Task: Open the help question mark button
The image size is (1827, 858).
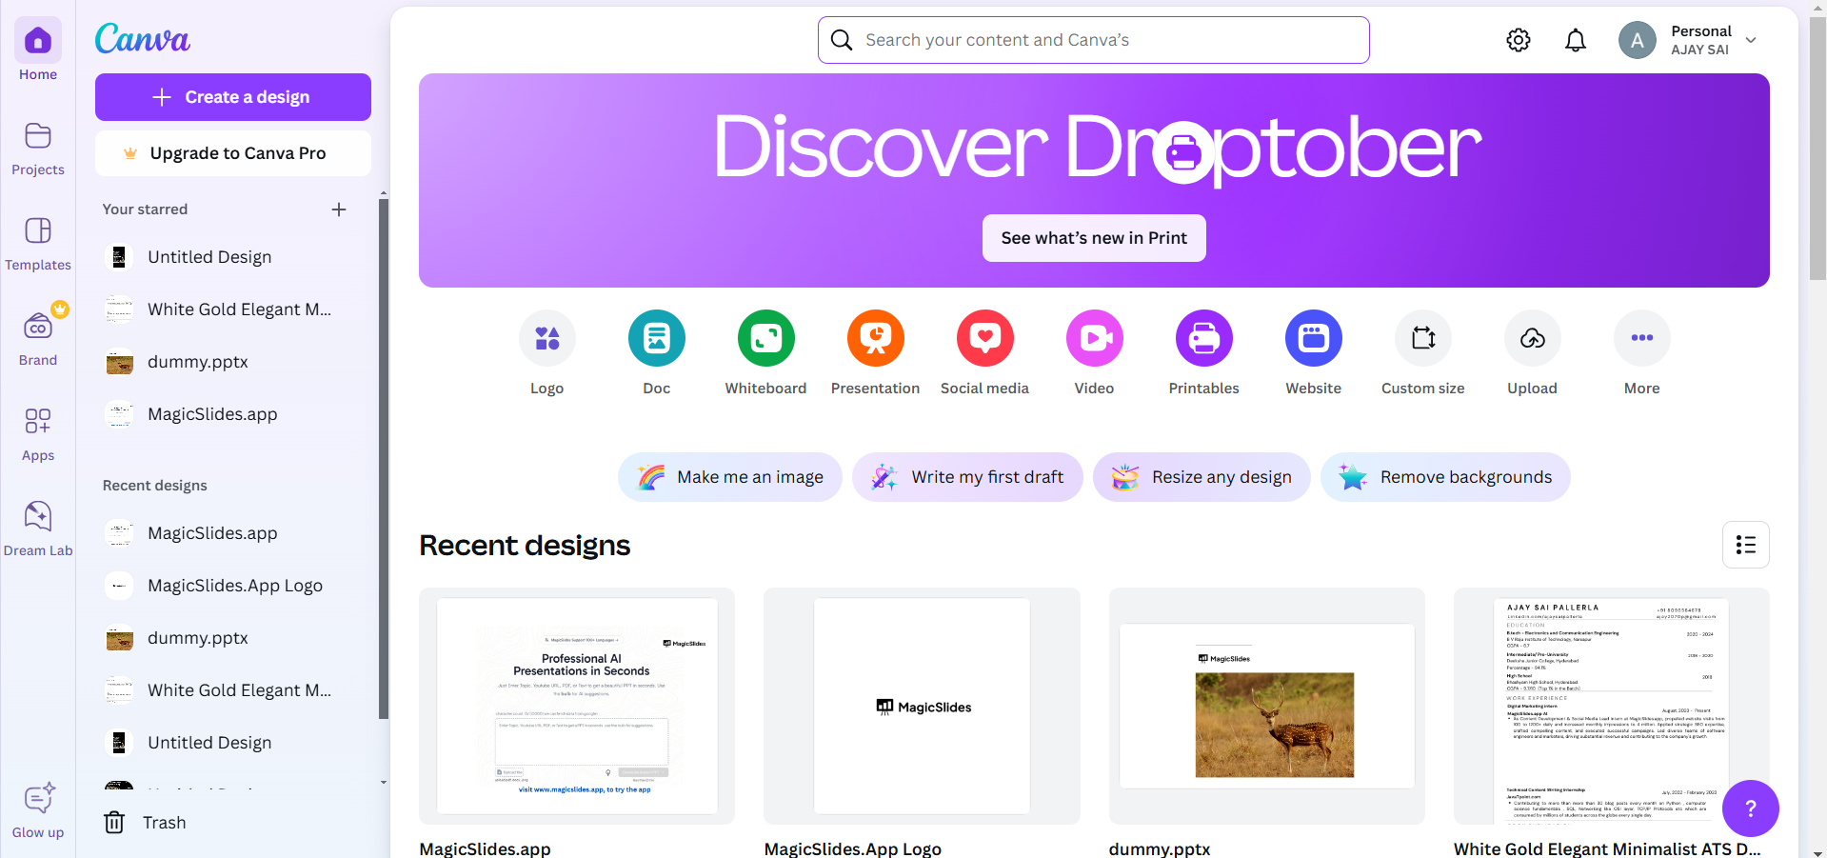Action: (1751, 808)
